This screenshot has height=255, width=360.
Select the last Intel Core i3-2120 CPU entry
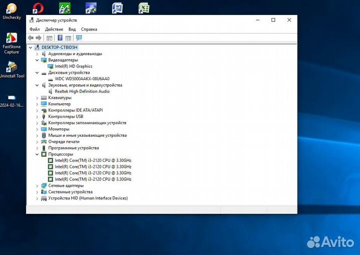point(93,179)
